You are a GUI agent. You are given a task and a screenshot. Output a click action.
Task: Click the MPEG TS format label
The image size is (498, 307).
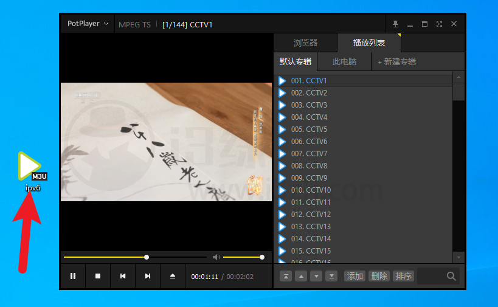tap(134, 24)
